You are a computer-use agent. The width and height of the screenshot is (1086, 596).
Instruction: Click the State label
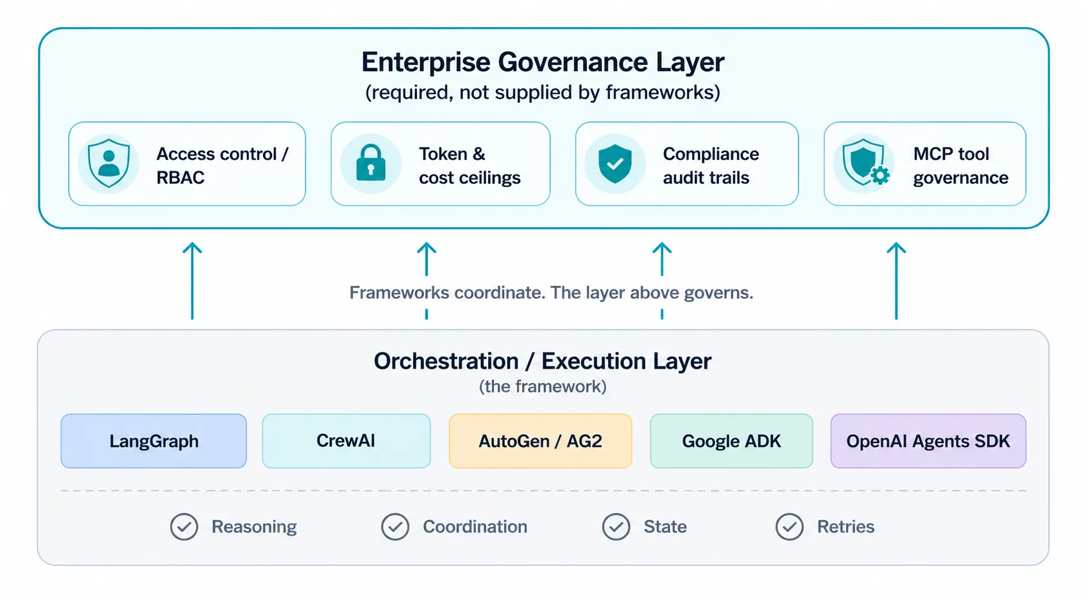665,527
